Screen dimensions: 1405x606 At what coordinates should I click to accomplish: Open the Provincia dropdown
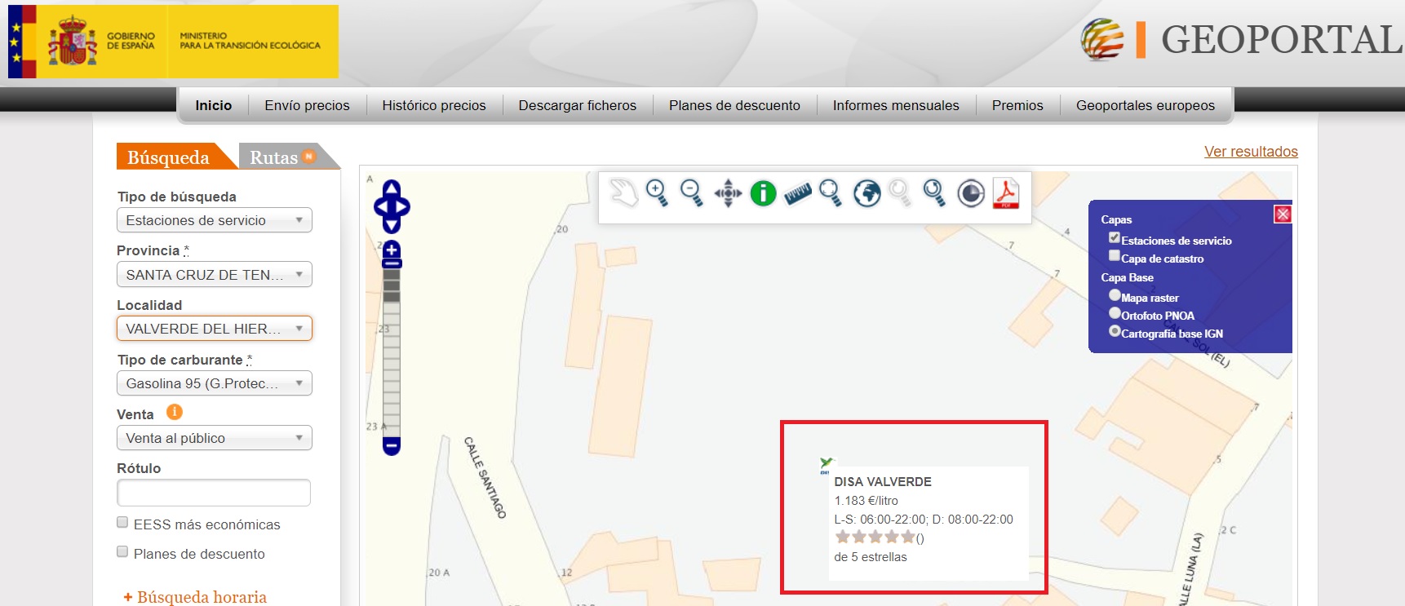pos(215,275)
